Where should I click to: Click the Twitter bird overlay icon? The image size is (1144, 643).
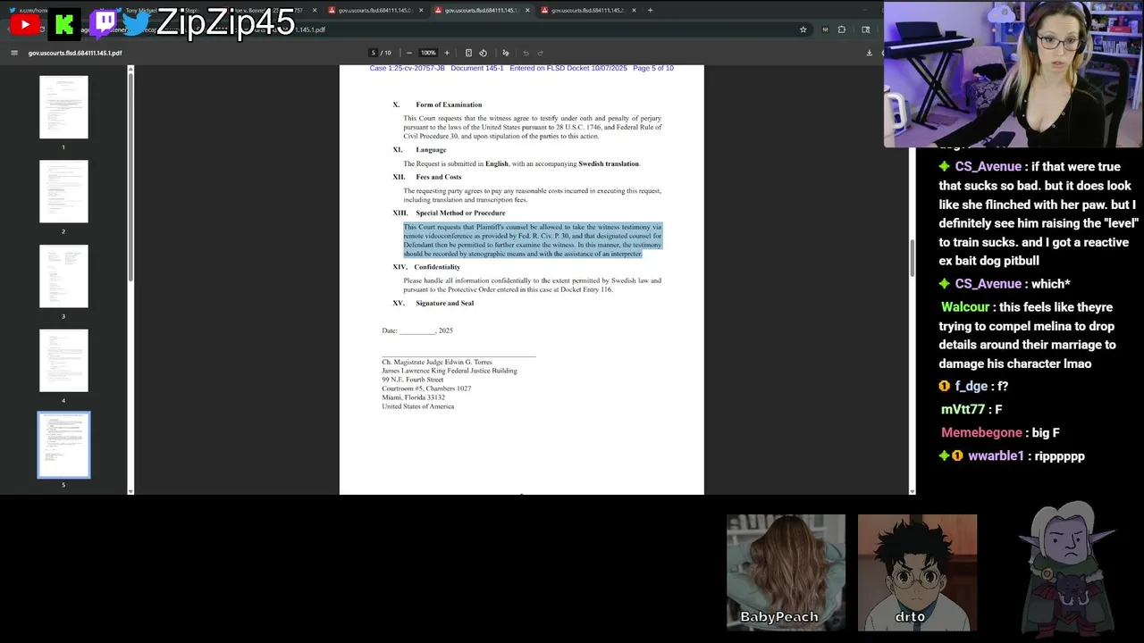[136, 23]
